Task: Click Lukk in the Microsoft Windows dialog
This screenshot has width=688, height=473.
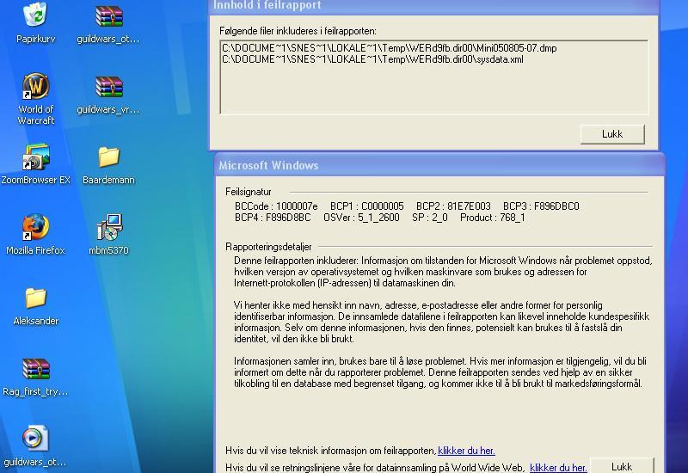Action: tap(622, 466)
